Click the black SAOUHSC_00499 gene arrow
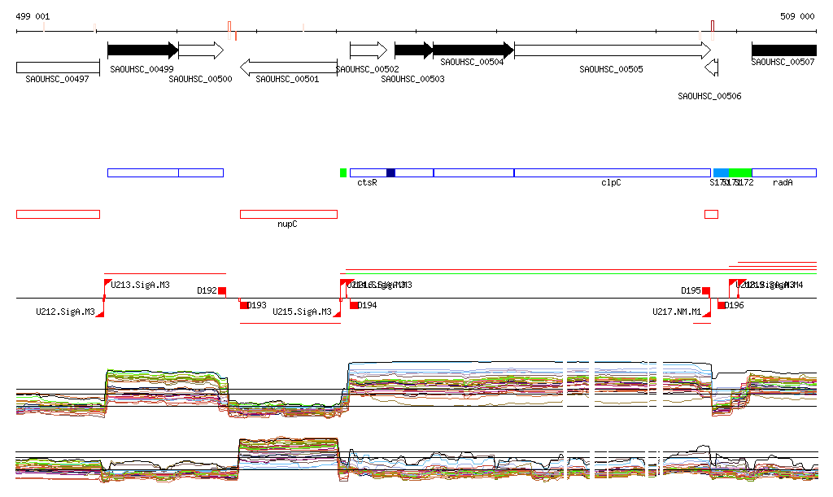The width and height of the screenshot is (833, 497). (142, 50)
